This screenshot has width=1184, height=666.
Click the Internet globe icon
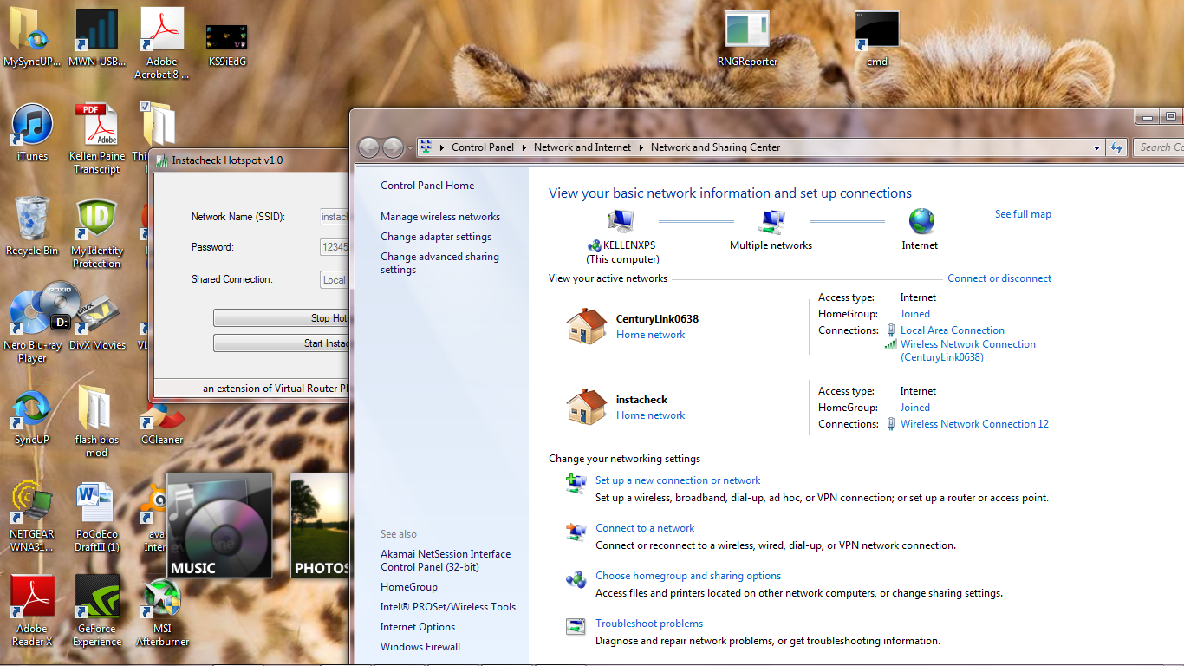(x=921, y=220)
